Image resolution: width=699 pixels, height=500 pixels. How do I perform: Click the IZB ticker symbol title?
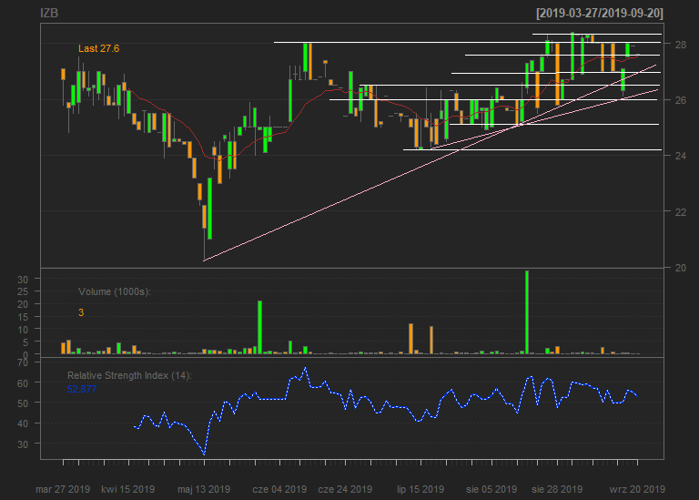pyautogui.click(x=49, y=13)
